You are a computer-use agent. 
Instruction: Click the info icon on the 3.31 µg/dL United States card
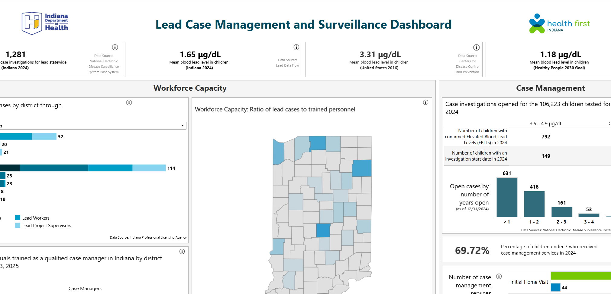tap(476, 47)
